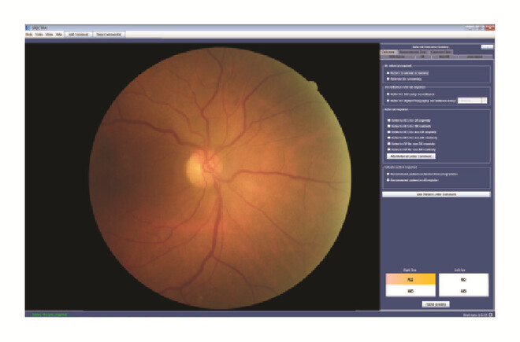520x342 pixels.
Task: Select the Non-DR sub-tab
Action: [x=444, y=57]
